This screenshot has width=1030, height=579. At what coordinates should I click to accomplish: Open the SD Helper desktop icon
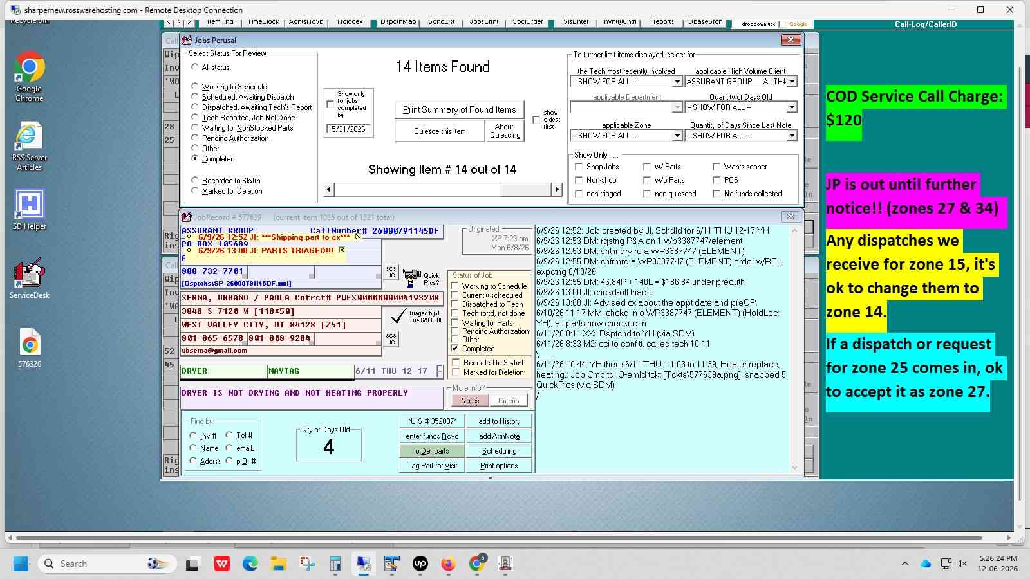(x=30, y=210)
